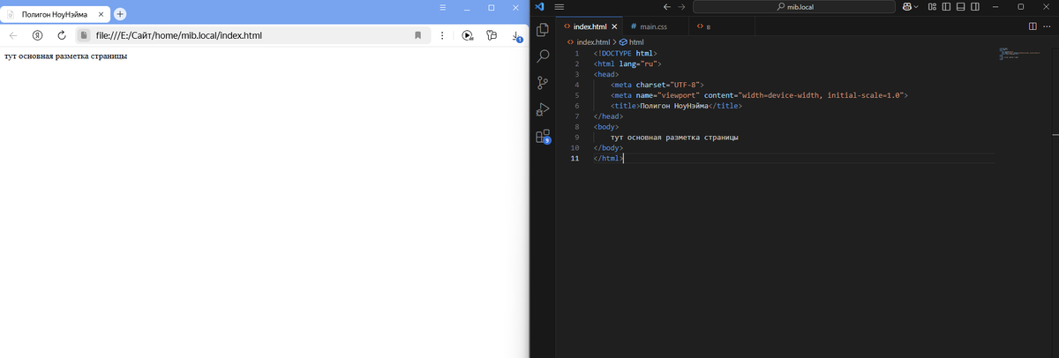Close the Полигон НоуНэйма browser tab

click(99, 14)
